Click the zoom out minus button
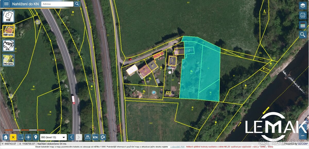The width and height of the screenshot is (309, 149). tap(303, 135)
